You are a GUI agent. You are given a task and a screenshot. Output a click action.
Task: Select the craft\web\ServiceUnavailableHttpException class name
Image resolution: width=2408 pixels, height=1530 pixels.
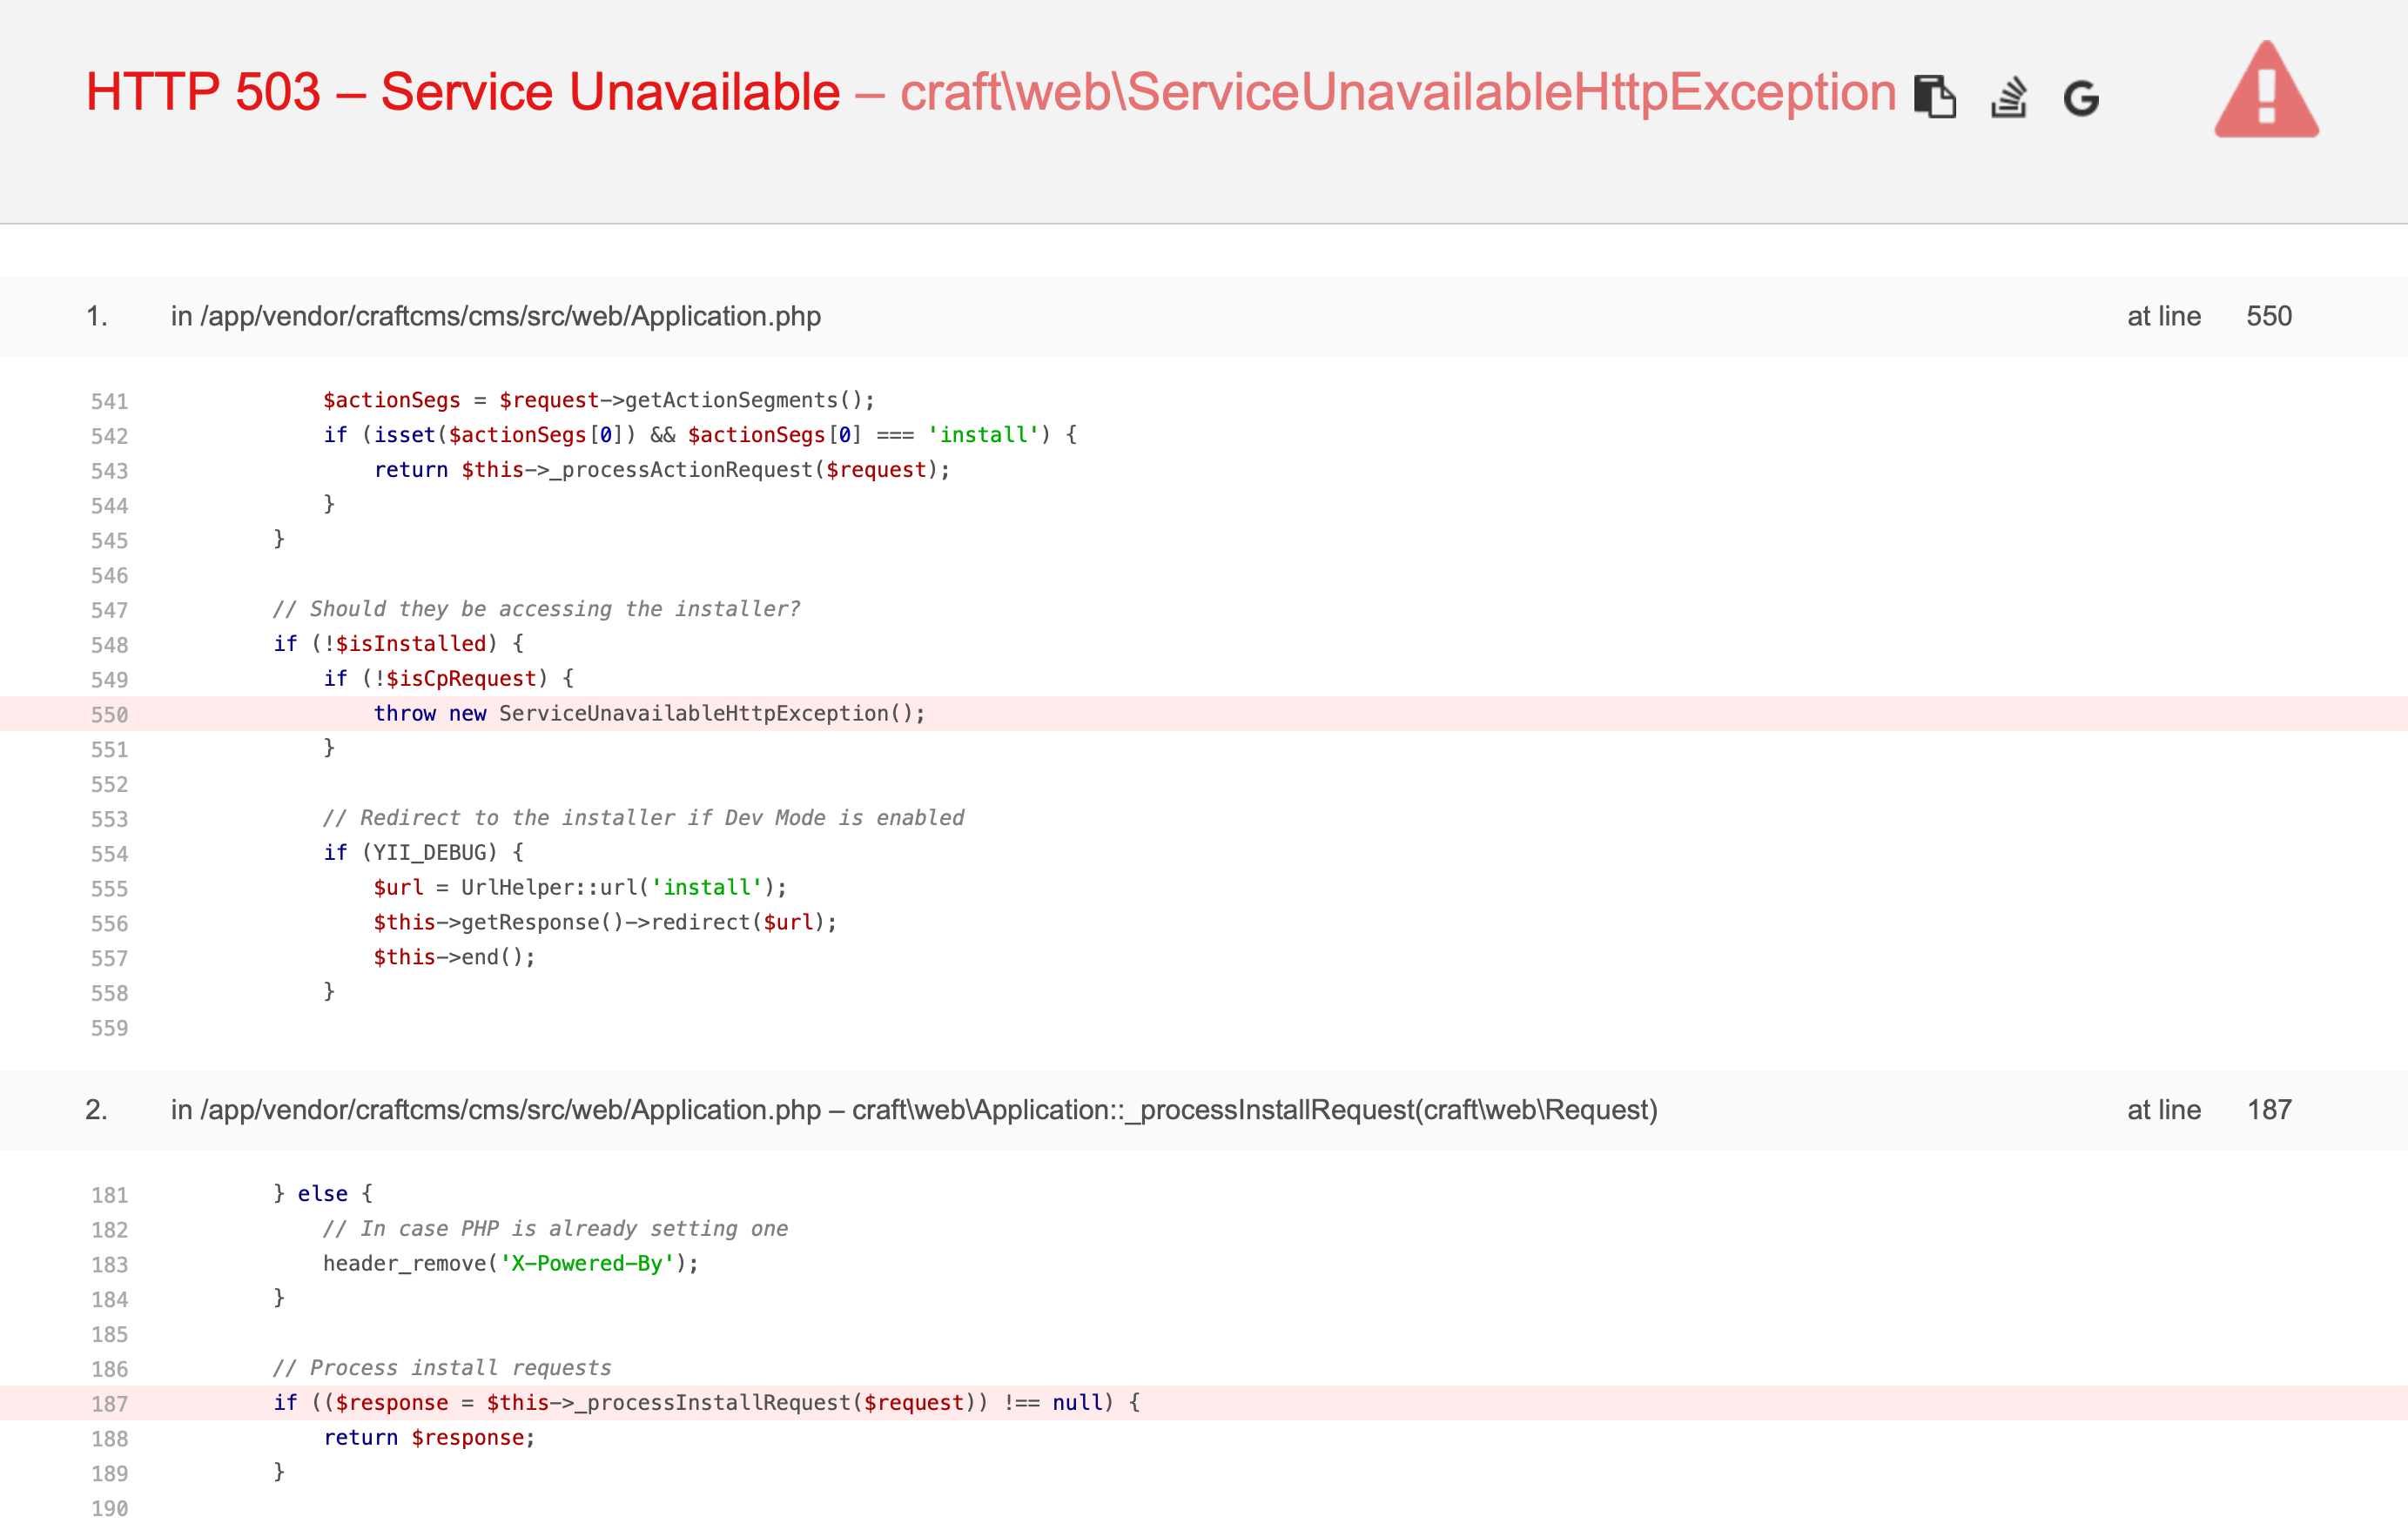pos(1398,92)
